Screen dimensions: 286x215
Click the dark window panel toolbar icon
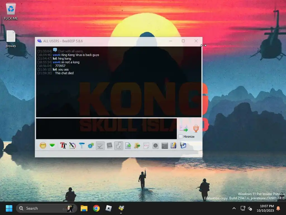(x=165, y=146)
